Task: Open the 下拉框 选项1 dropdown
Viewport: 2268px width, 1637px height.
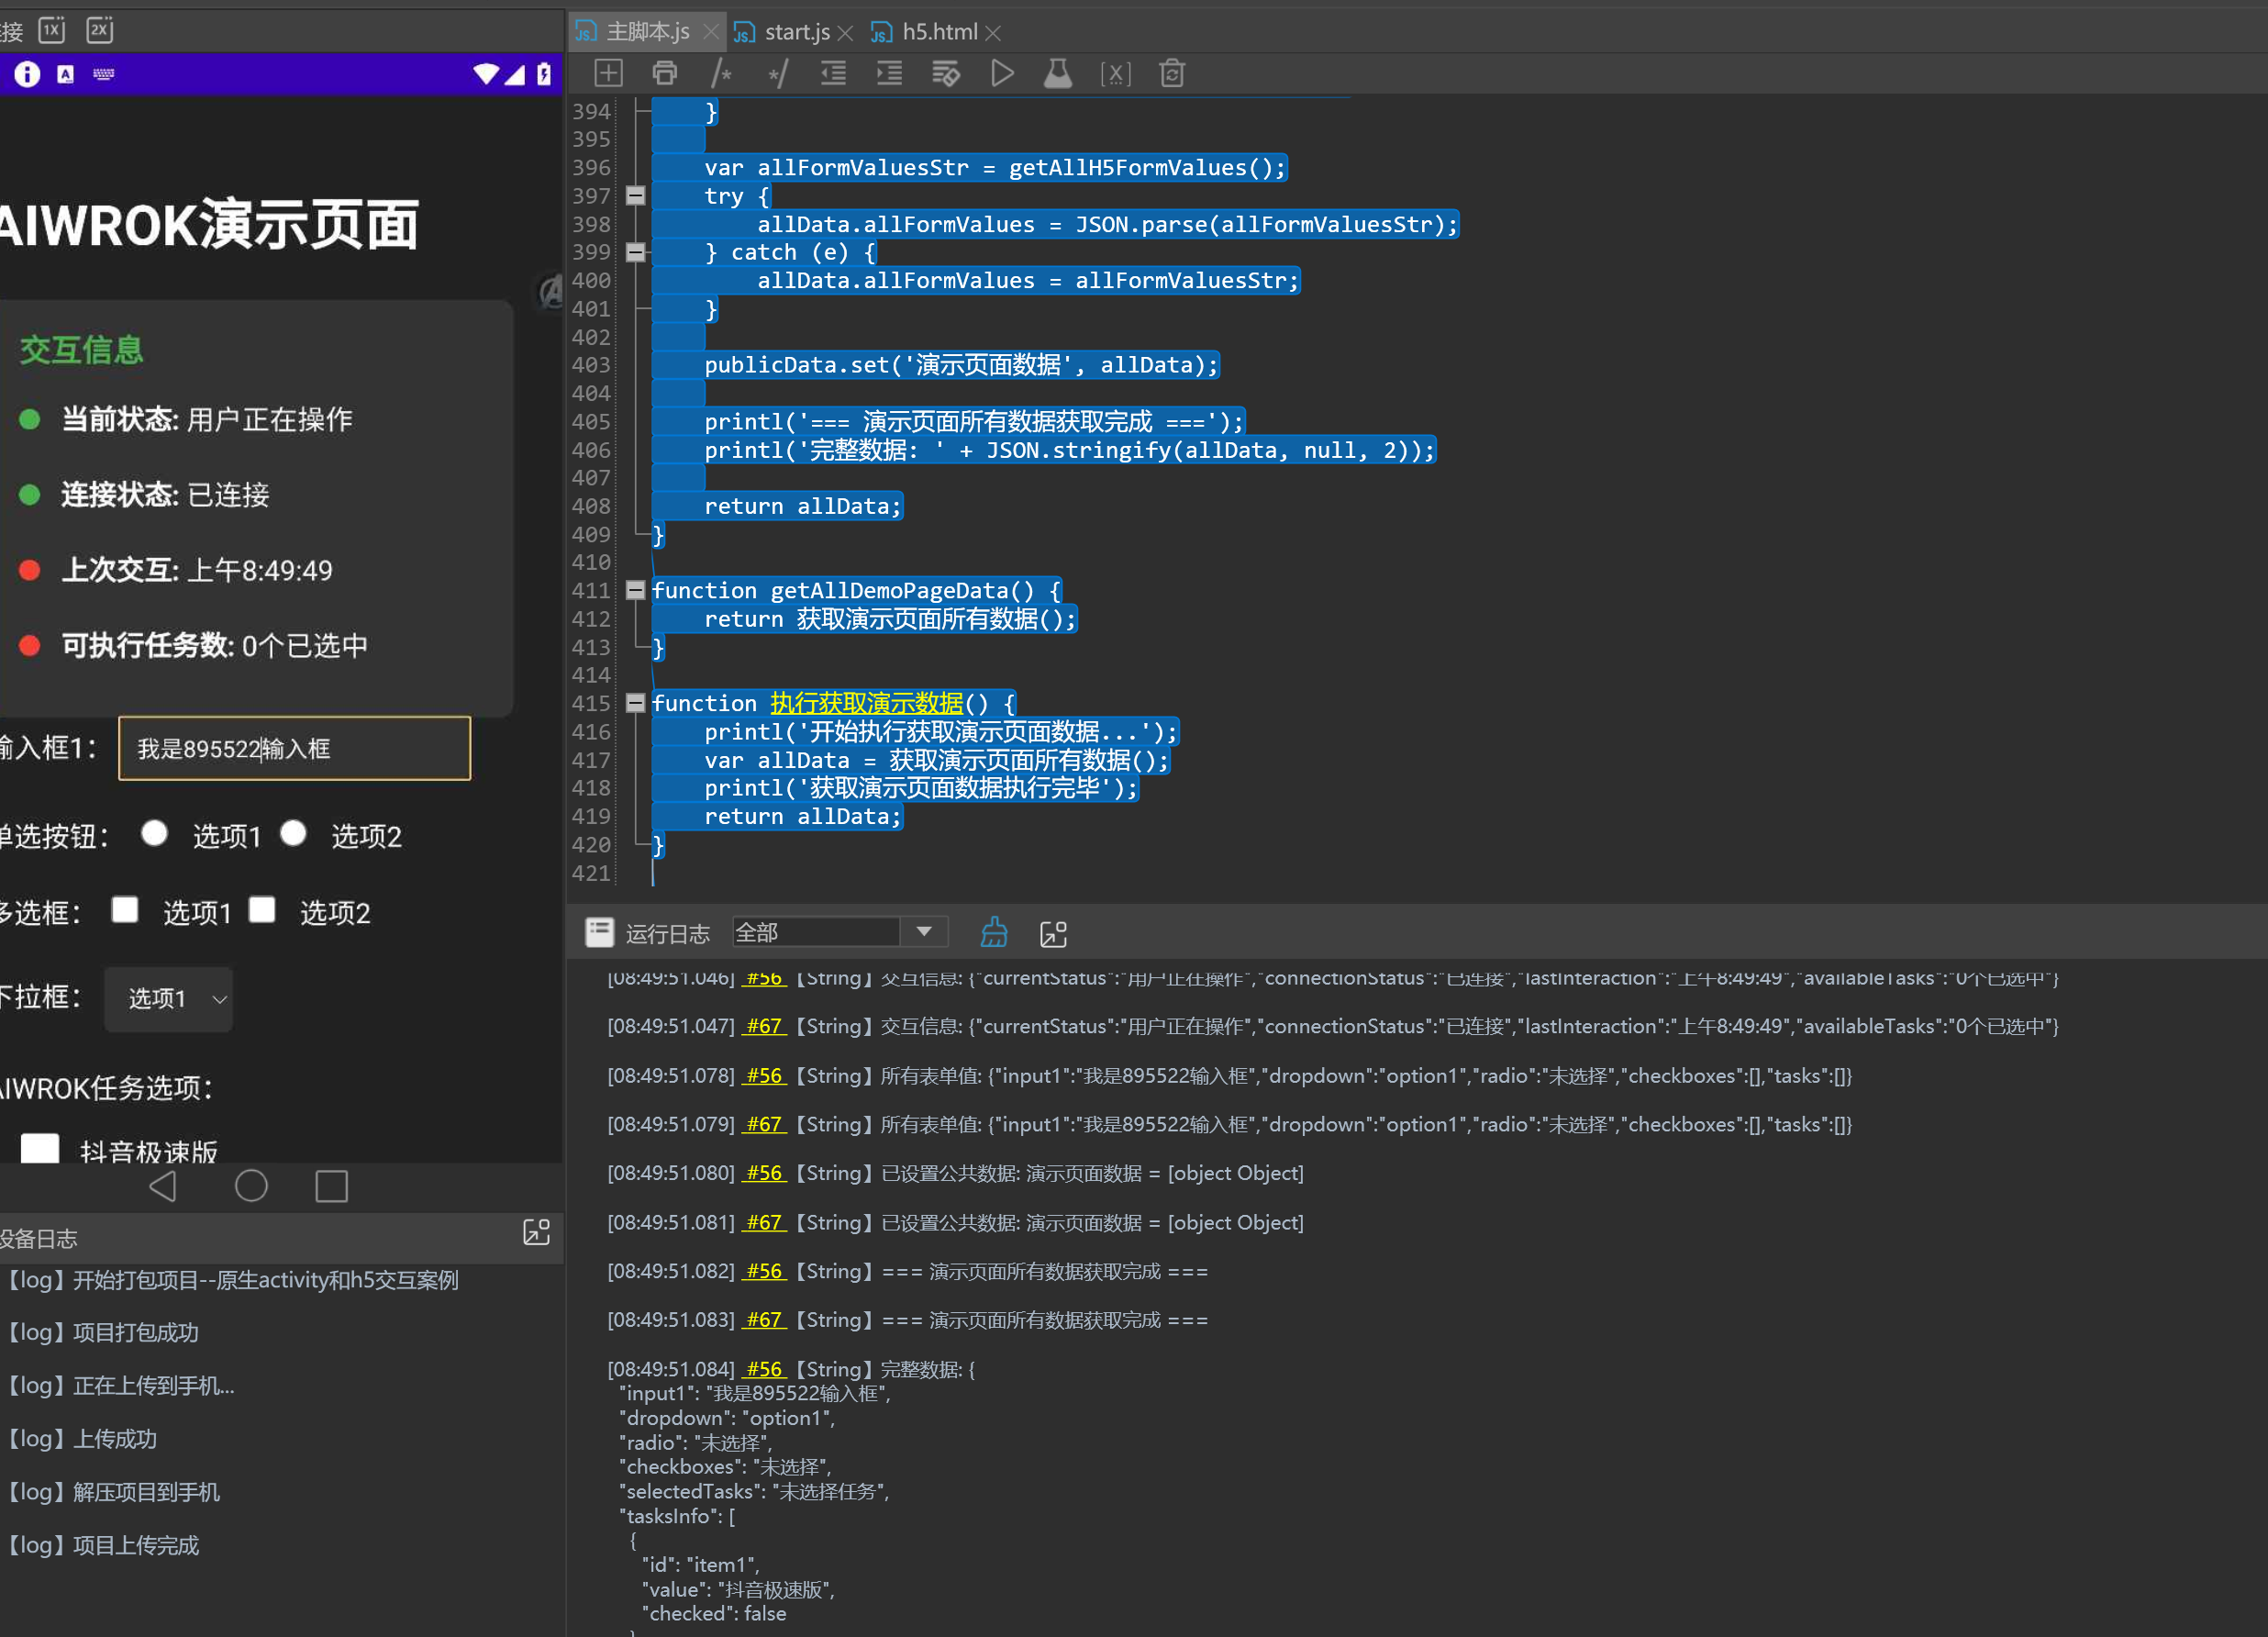Action: coord(169,998)
